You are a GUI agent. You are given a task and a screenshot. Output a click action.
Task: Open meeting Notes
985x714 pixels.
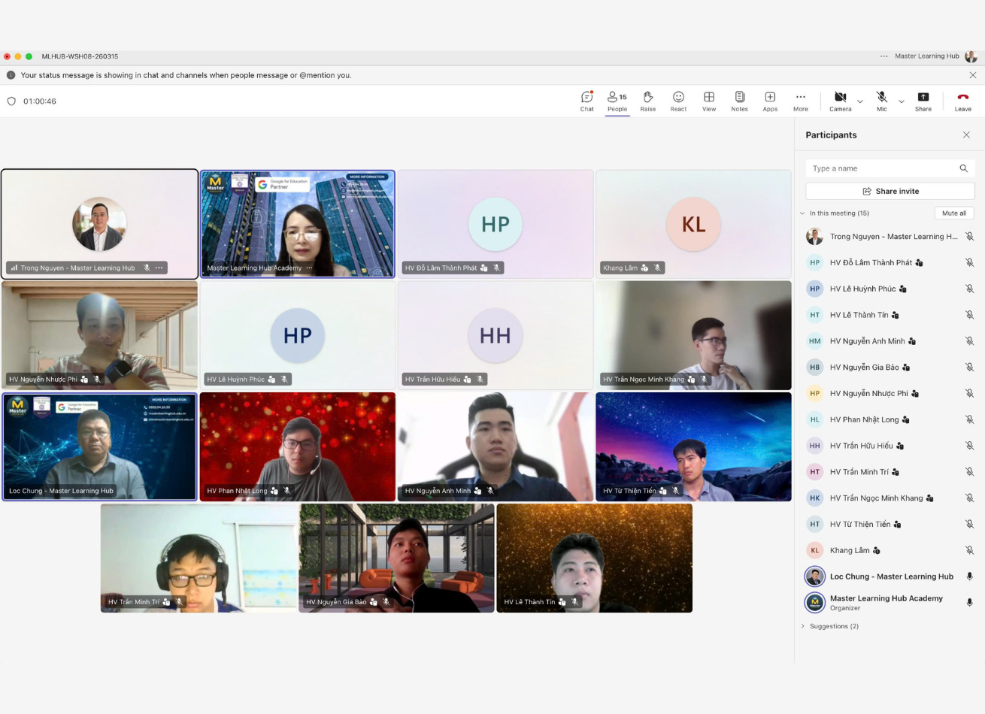(739, 101)
